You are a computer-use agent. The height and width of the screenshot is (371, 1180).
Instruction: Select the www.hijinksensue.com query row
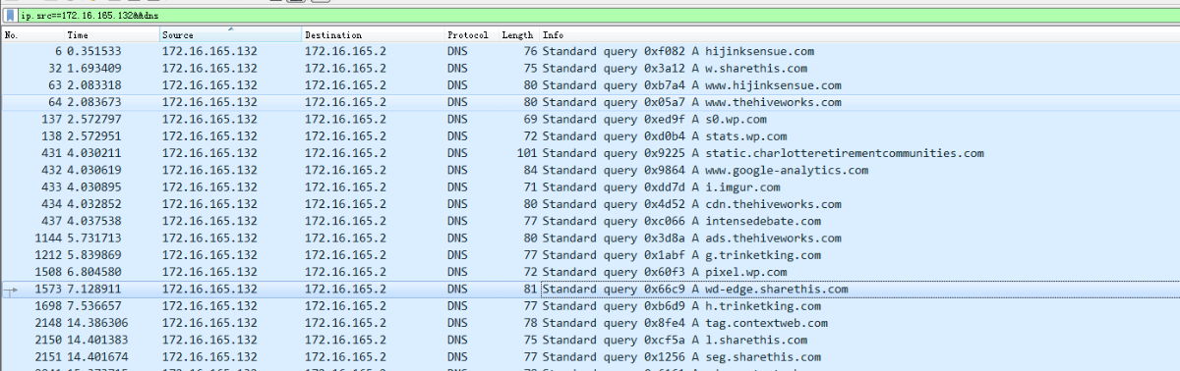pyautogui.click(x=590, y=85)
